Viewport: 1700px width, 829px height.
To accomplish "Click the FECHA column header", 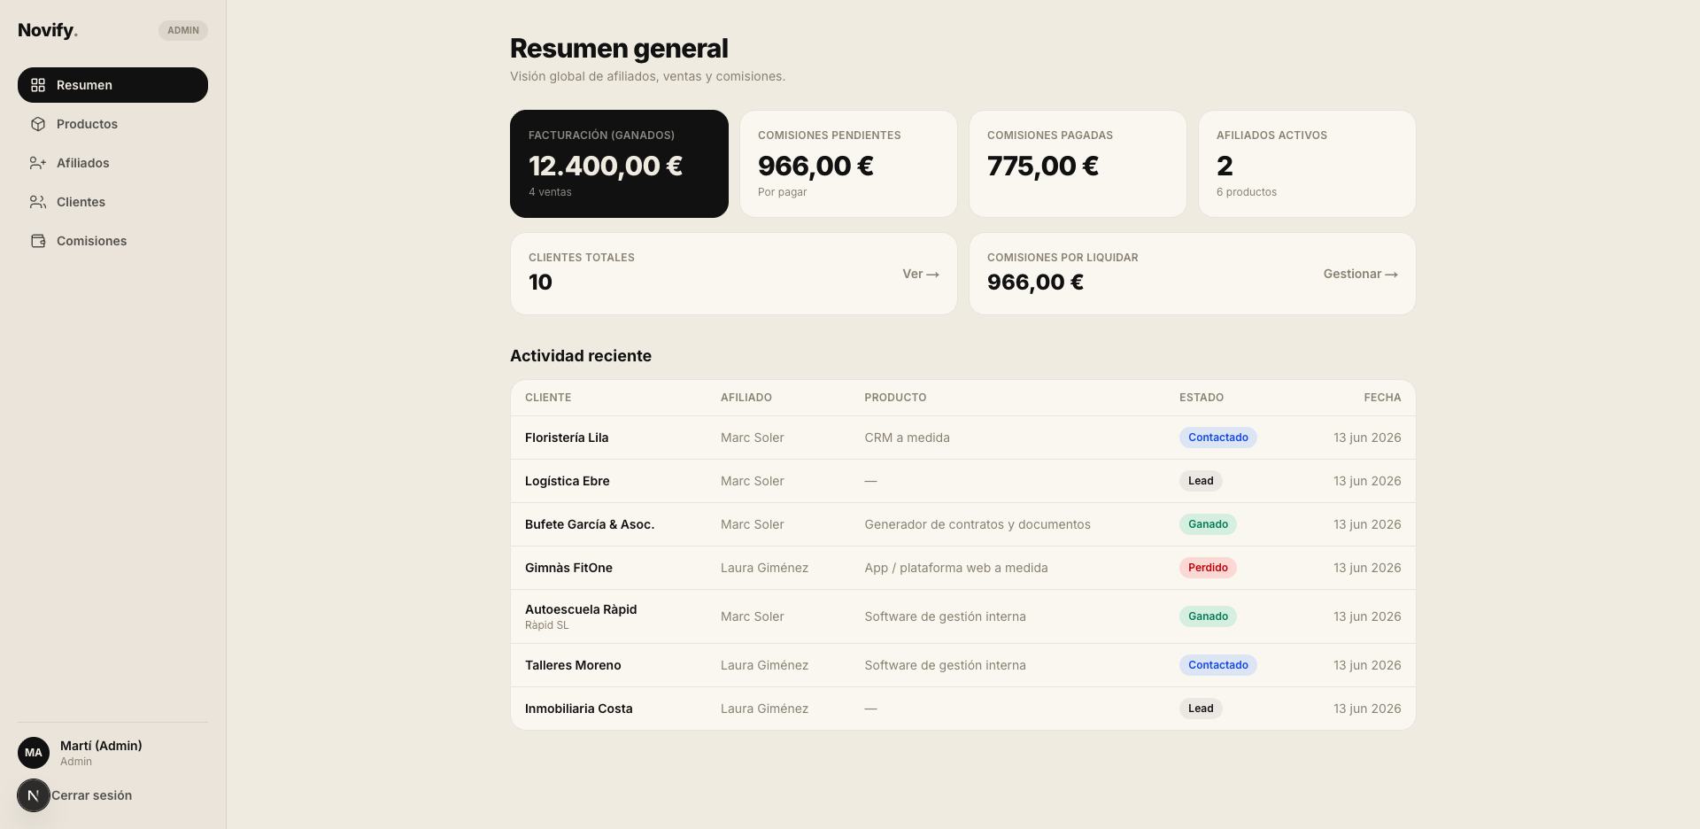I will 1382,398.
